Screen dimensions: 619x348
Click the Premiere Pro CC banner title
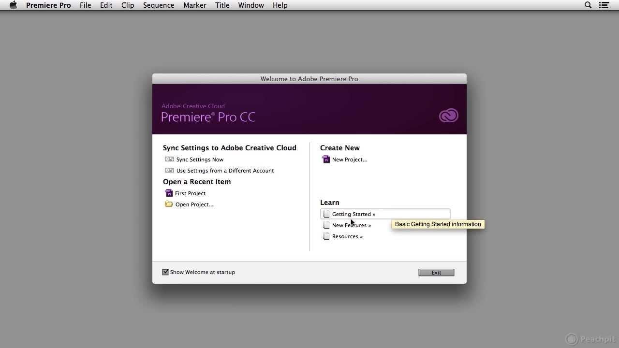tap(208, 117)
